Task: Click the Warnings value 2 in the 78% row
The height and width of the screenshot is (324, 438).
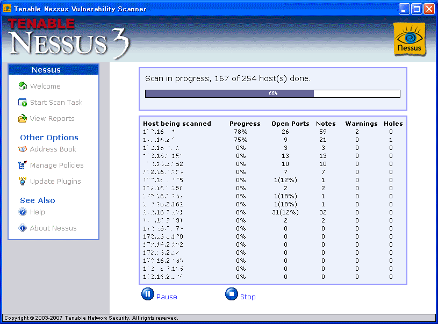Action: 357,132
